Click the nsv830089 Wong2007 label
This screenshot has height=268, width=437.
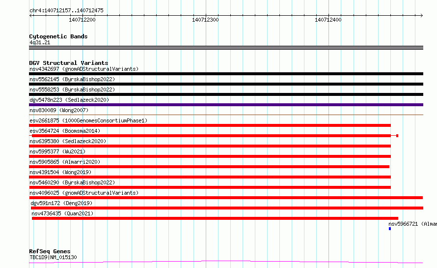59,110
